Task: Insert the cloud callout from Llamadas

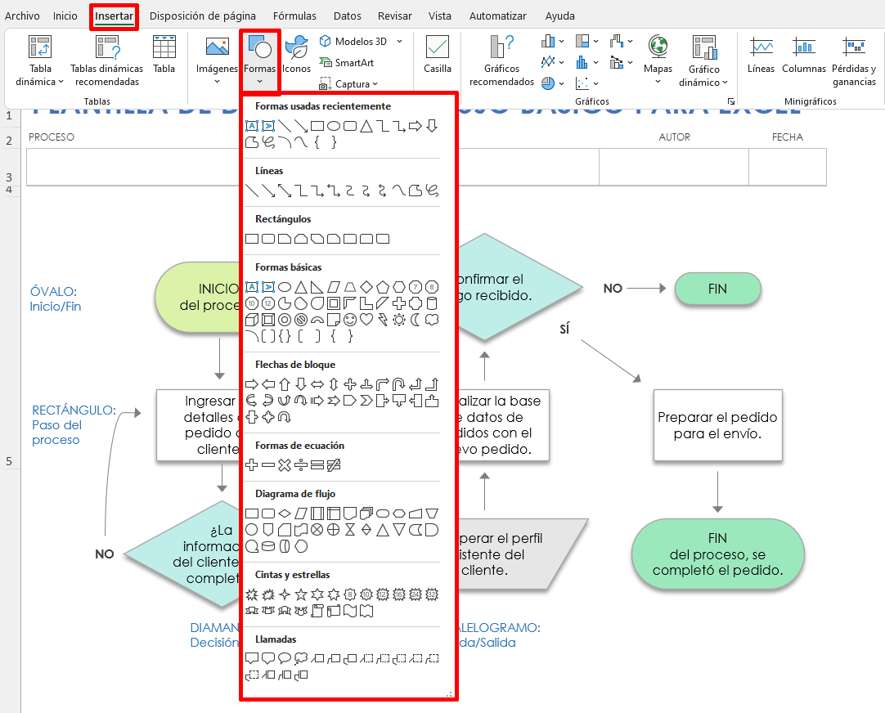Action: [x=301, y=658]
